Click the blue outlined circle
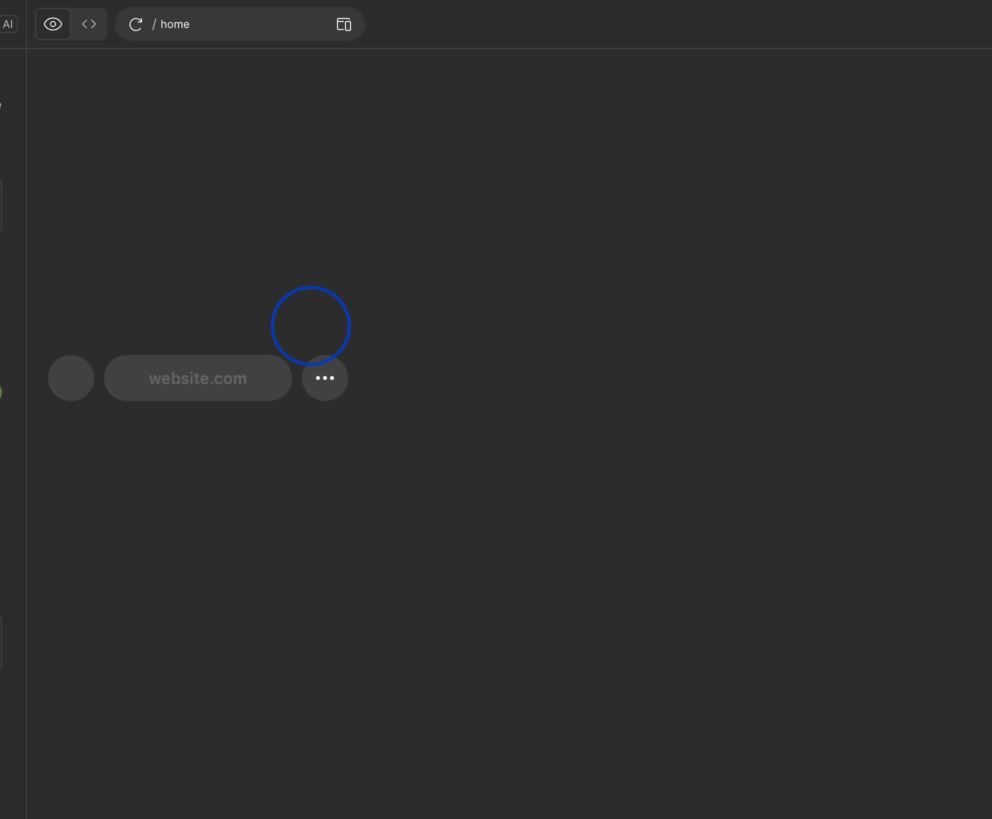This screenshot has width=992, height=819. [x=310, y=325]
